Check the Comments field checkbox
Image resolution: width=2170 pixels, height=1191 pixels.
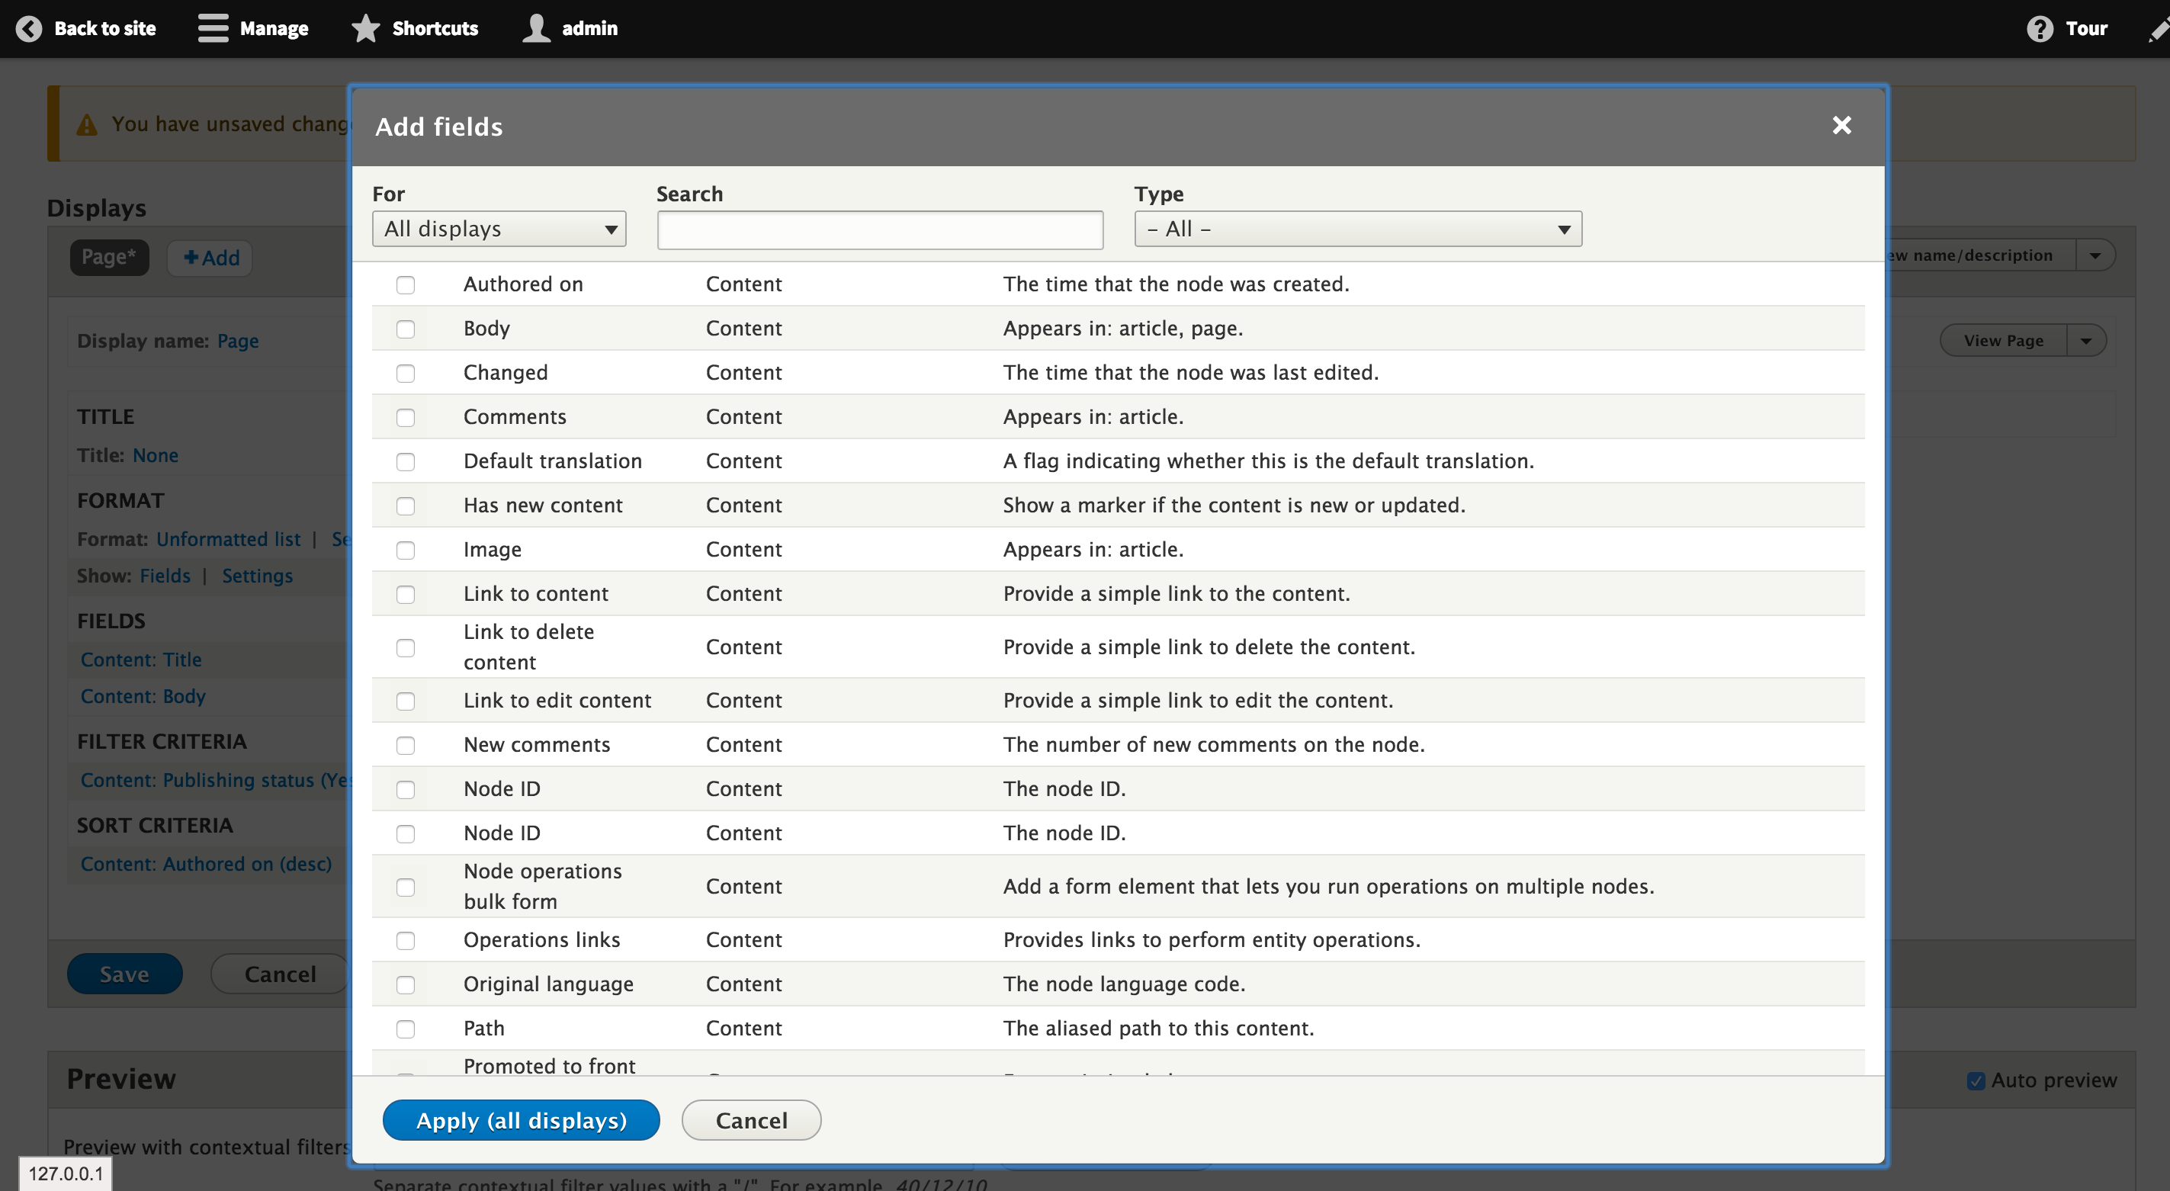(405, 417)
